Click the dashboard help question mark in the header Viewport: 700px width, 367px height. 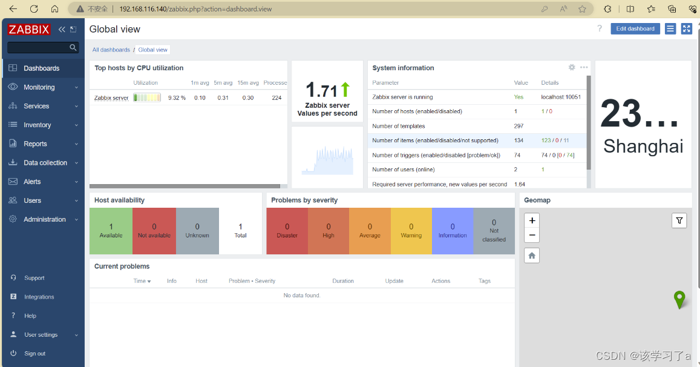[x=600, y=28]
